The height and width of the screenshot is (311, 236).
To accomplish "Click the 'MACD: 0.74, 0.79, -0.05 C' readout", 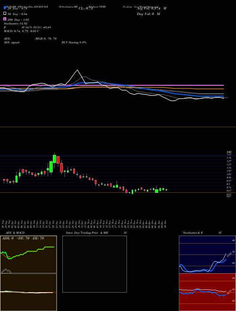I will click(21, 31).
